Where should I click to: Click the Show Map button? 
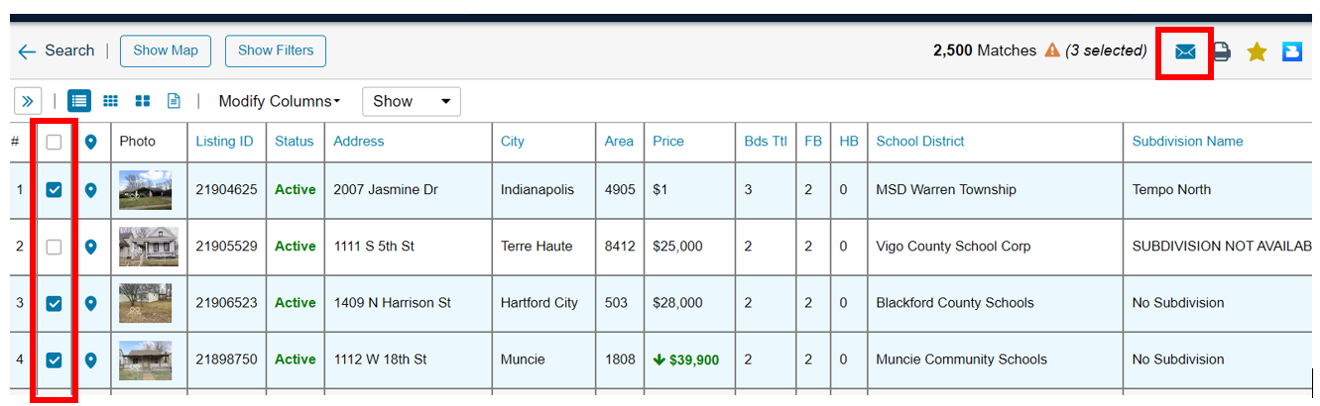pyautogui.click(x=166, y=51)
